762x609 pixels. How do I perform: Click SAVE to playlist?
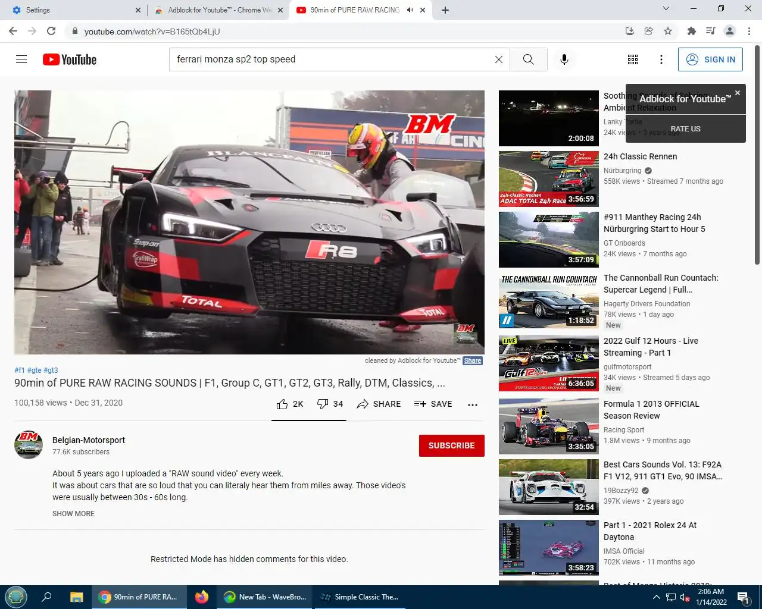(x=433, y=404)
